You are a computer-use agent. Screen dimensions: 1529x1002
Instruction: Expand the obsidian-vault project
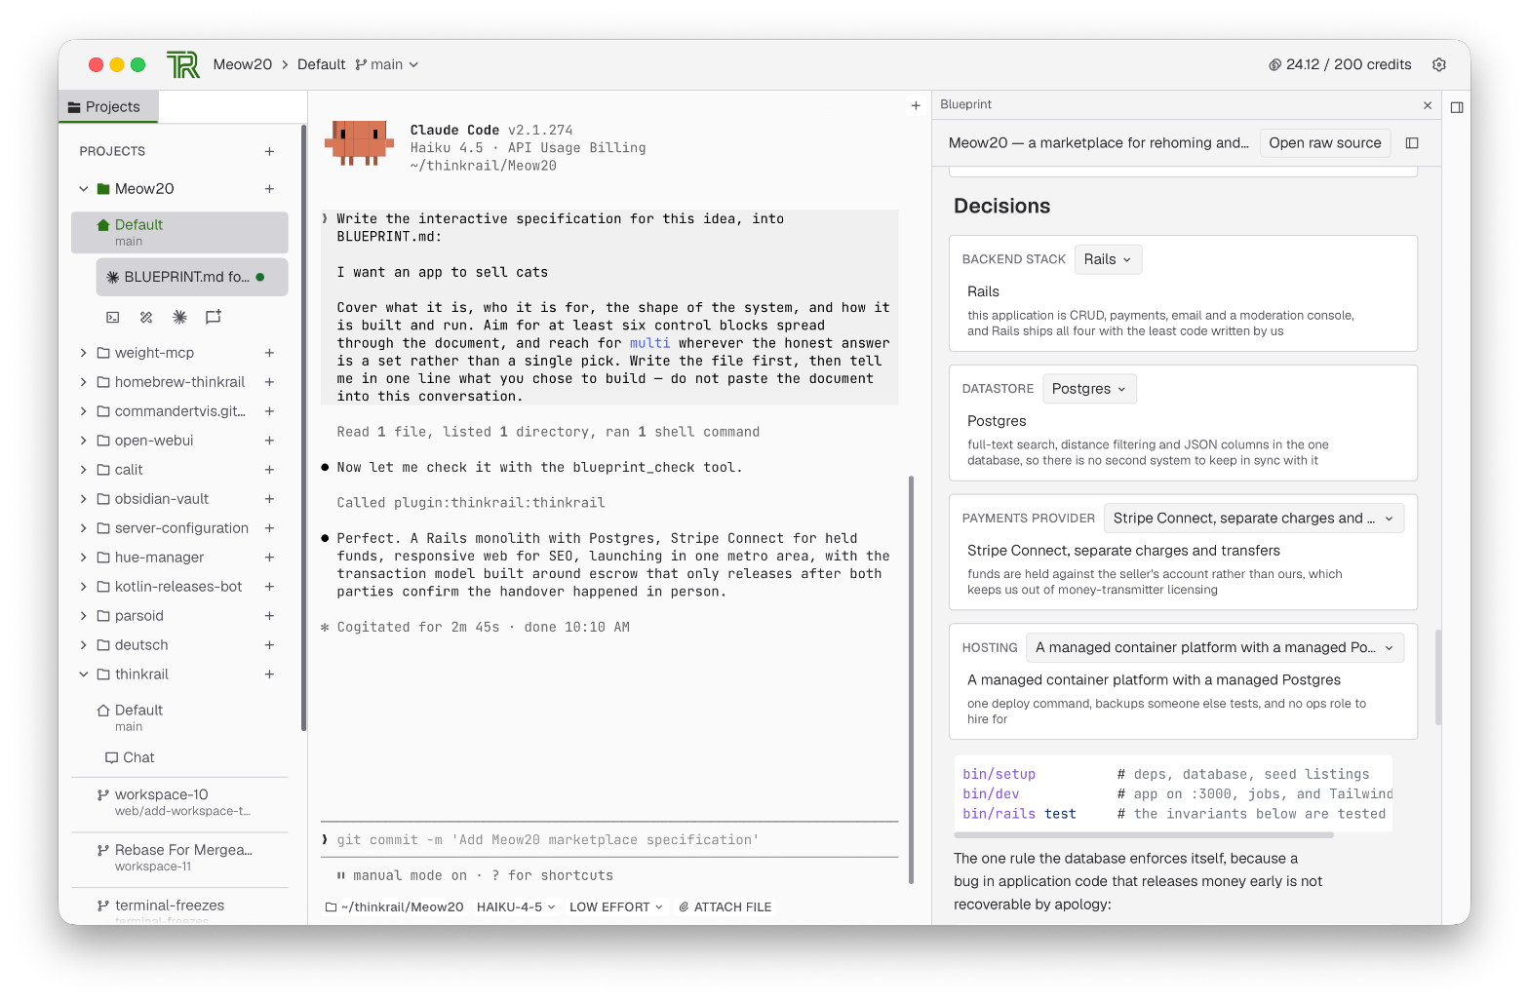point(84,499)
